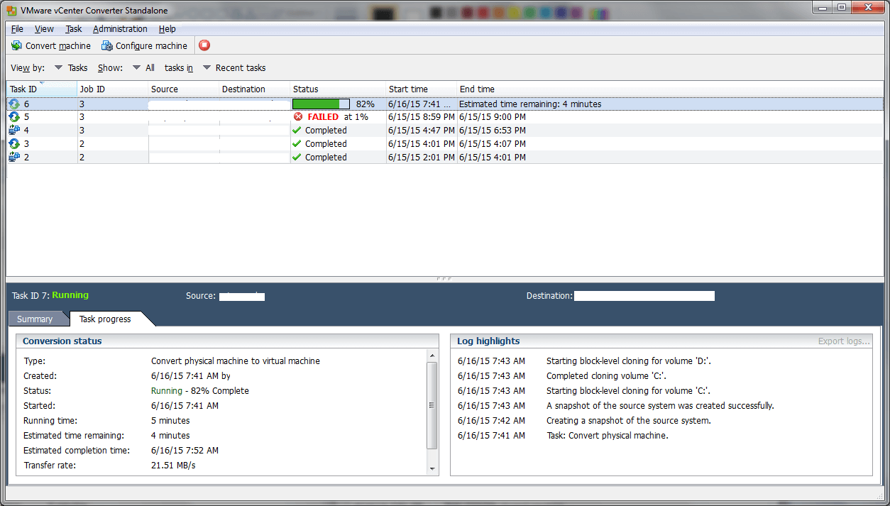Click the green Completed checkmark for task 2

click(297, 157)
